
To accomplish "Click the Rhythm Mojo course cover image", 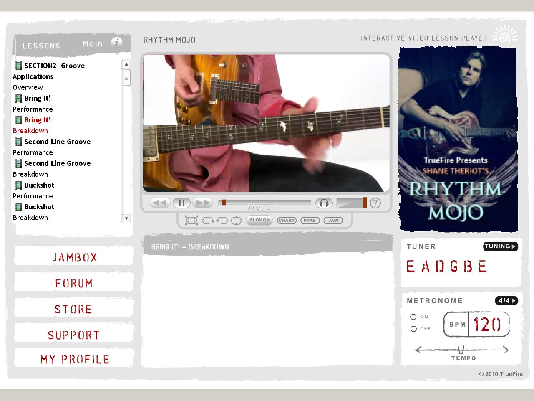I will pyautogui.click(x=458, y=140).
